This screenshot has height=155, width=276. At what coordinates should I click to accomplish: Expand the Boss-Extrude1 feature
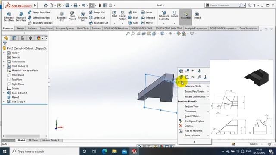click(x=4, y=93)
